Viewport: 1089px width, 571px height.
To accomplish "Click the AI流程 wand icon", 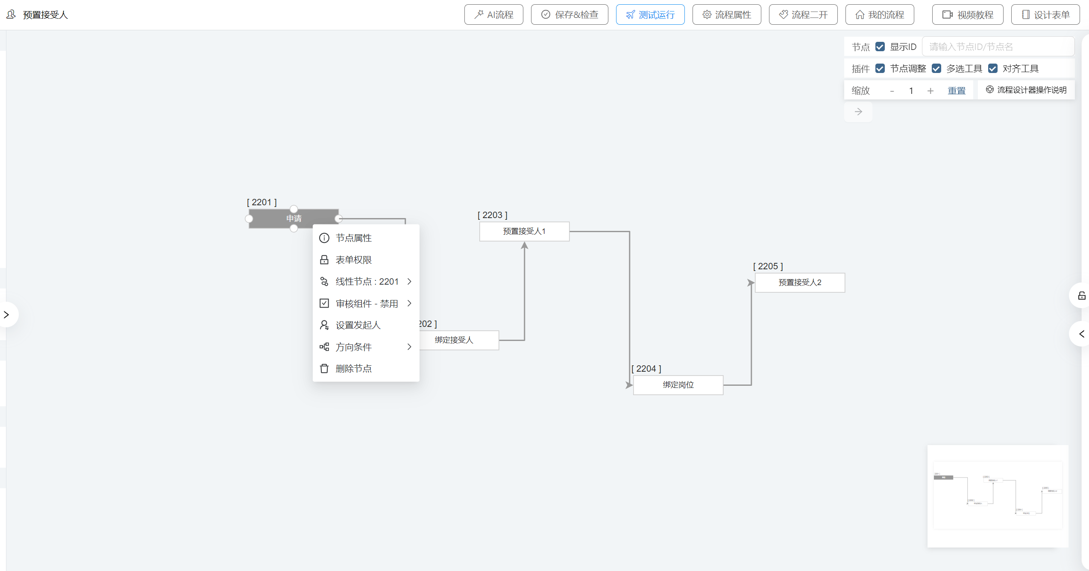I will tap(479, 15).
